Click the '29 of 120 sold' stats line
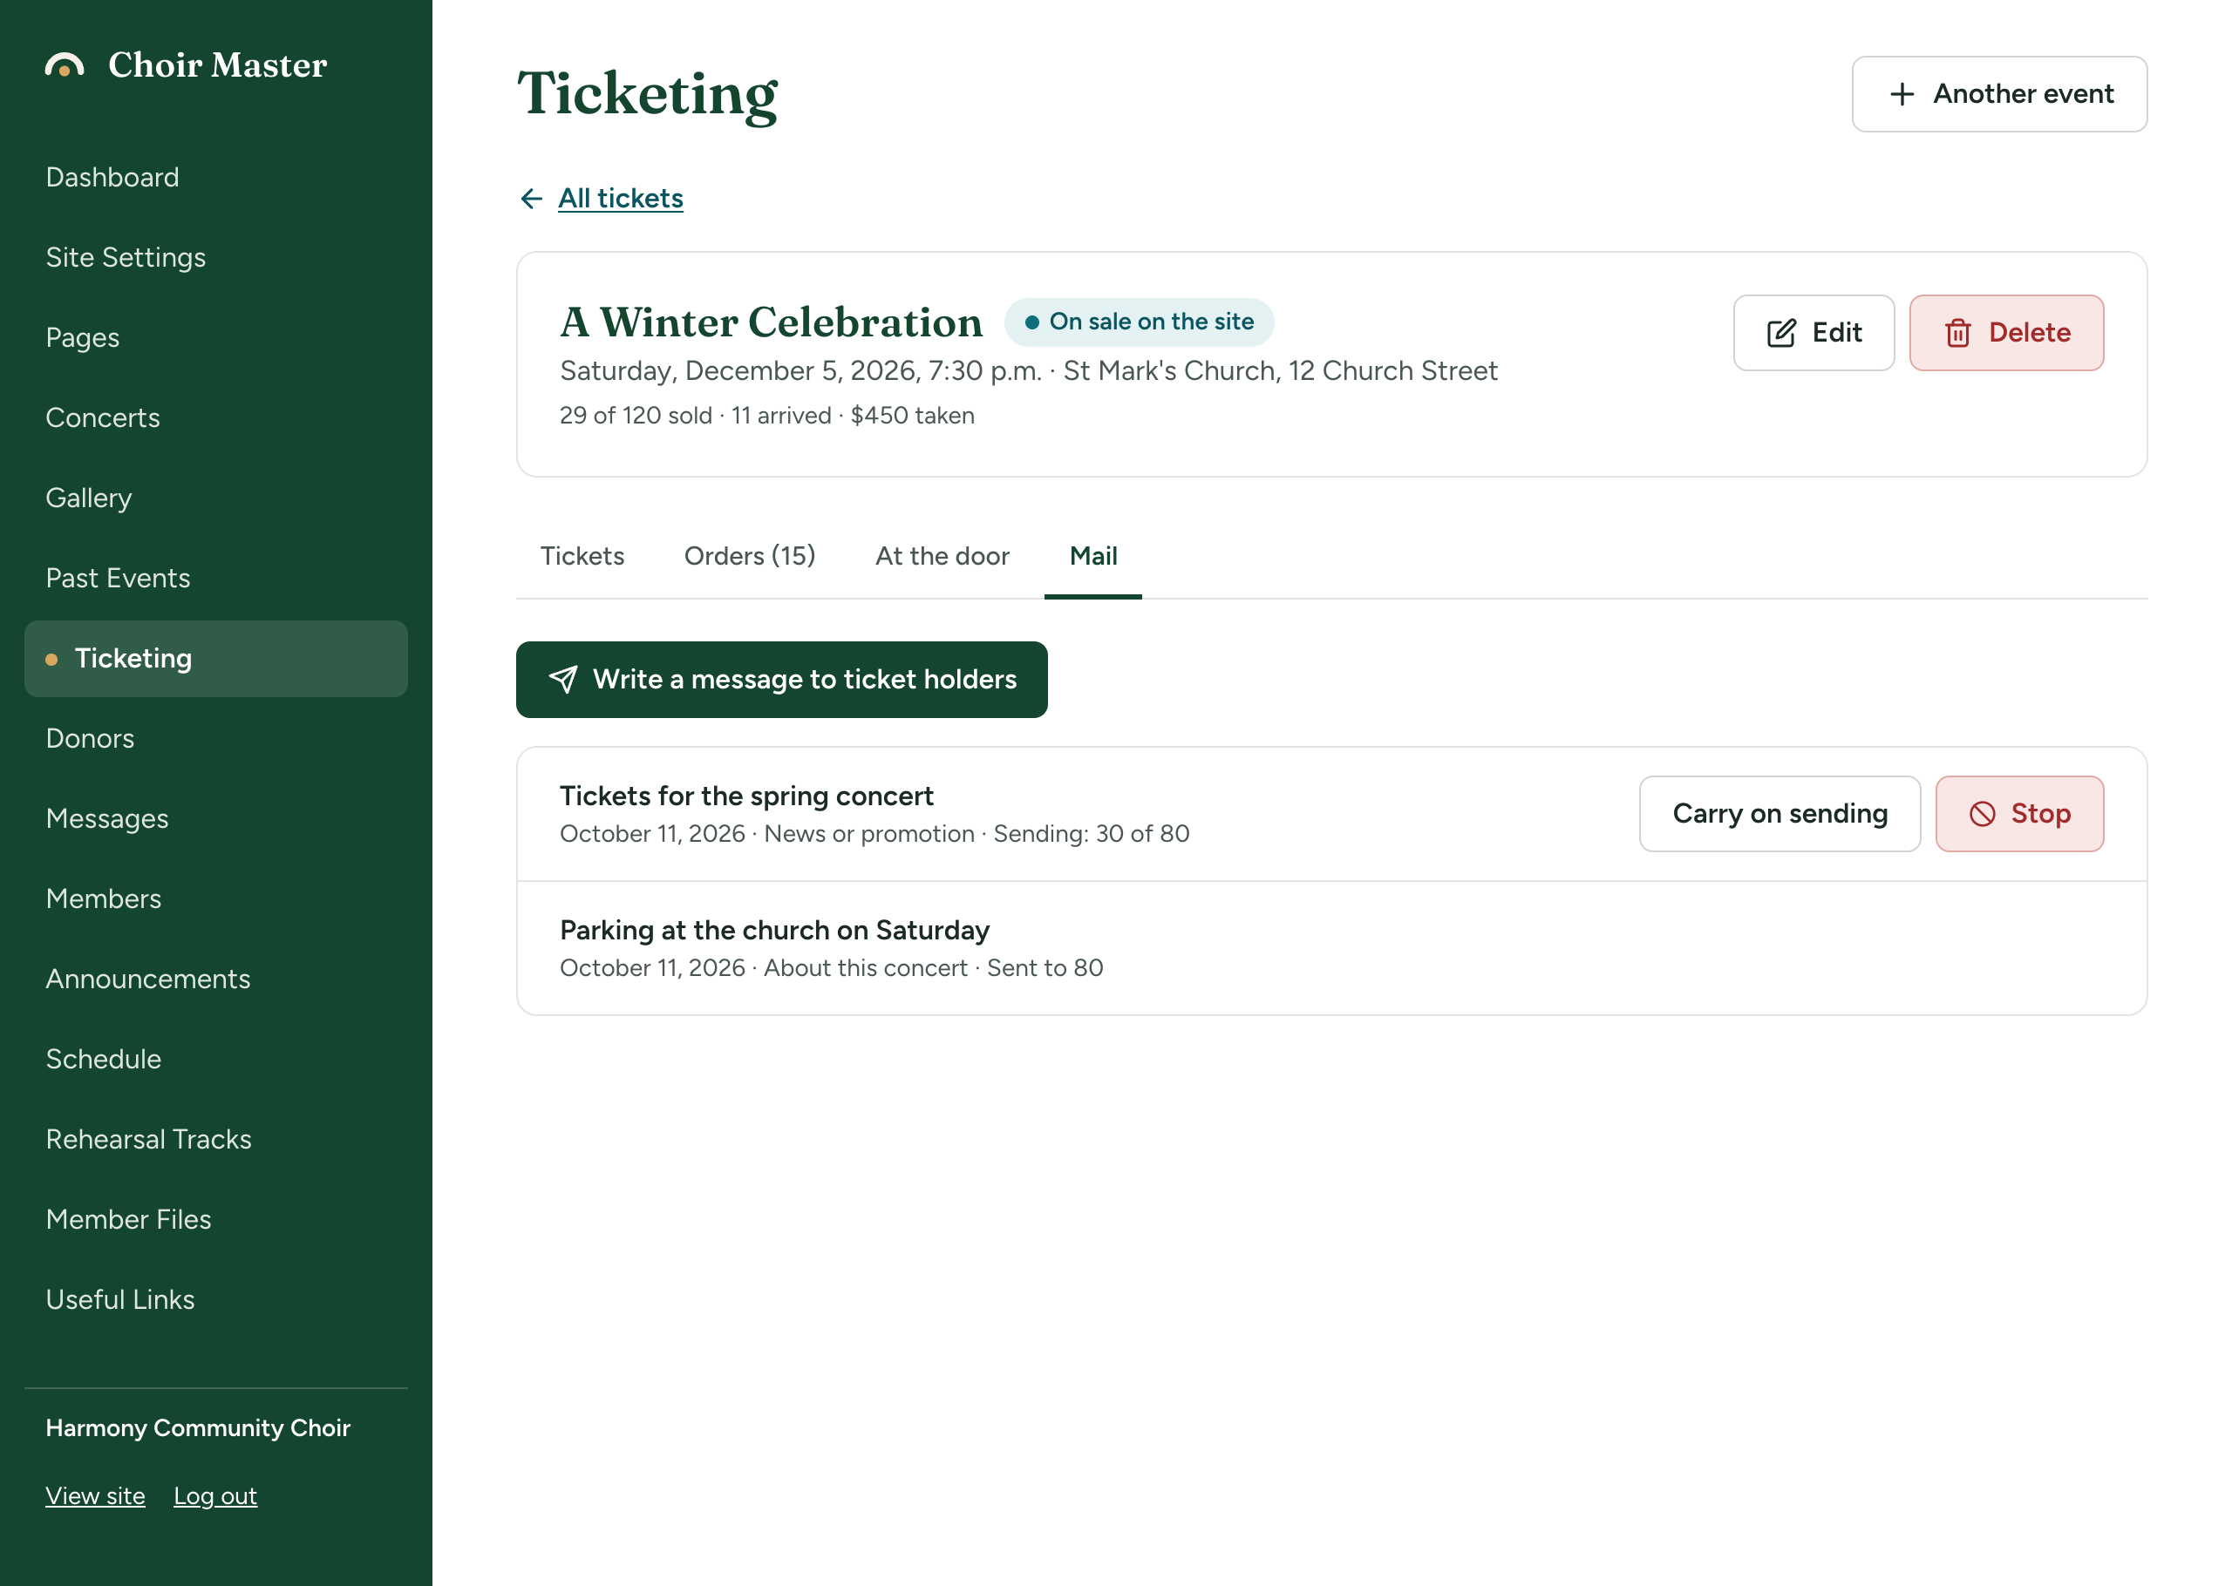 click(766, 416)
